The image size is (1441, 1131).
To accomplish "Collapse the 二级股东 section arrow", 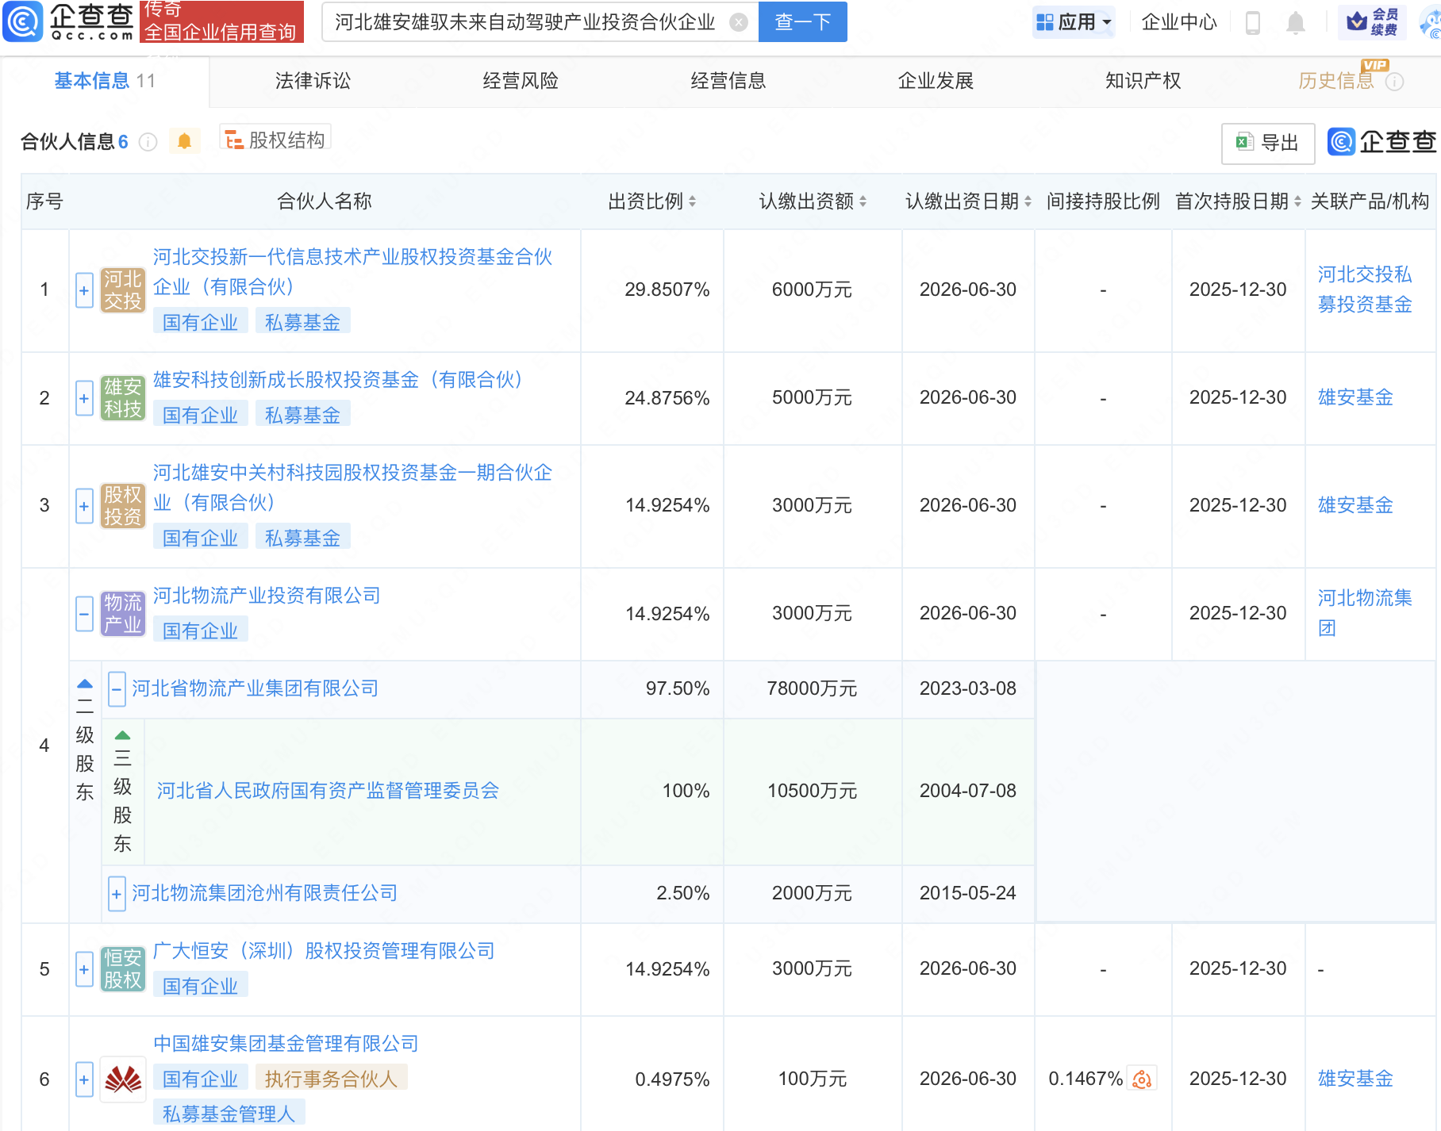I will pyautogui.click(x=85, y=684).
